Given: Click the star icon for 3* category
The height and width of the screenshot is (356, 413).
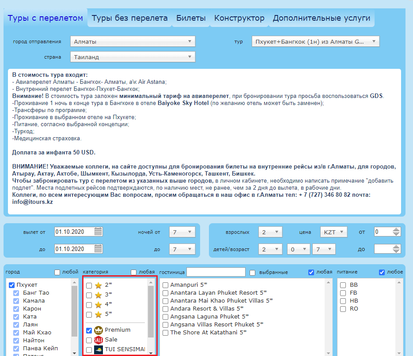Looking at the screenshot, I should tap(98, 295).
